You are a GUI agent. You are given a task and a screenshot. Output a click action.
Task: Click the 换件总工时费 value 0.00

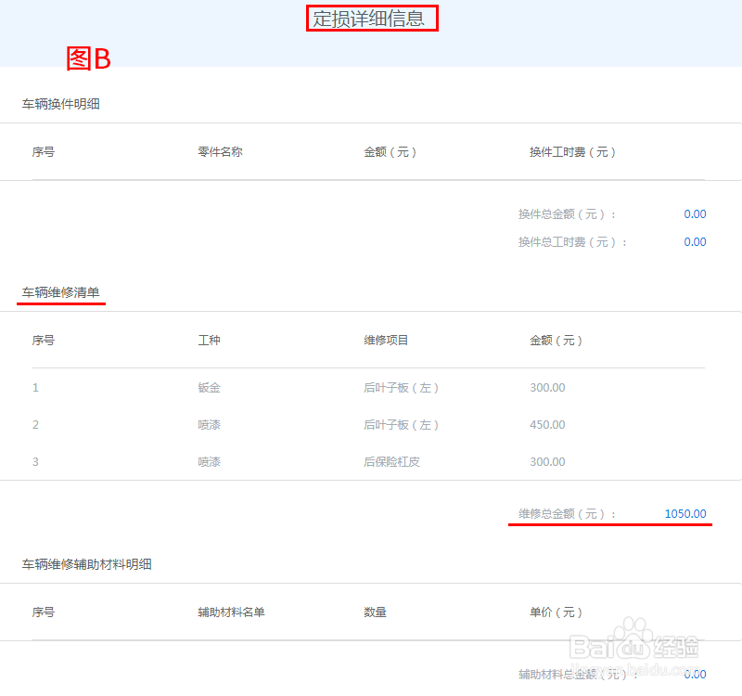click(x=695, y=242)
